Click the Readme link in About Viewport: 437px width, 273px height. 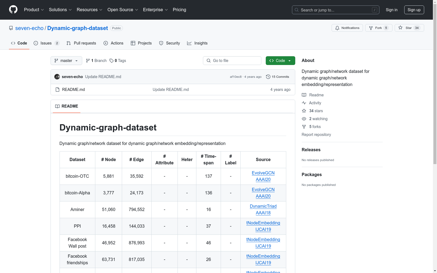[x=316, y=95]
